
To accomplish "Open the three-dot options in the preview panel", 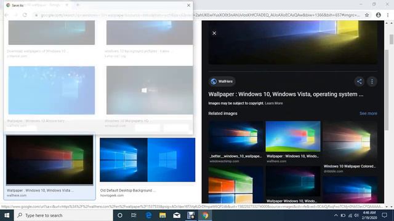I will pyautogui.click(x=372, y=82).
